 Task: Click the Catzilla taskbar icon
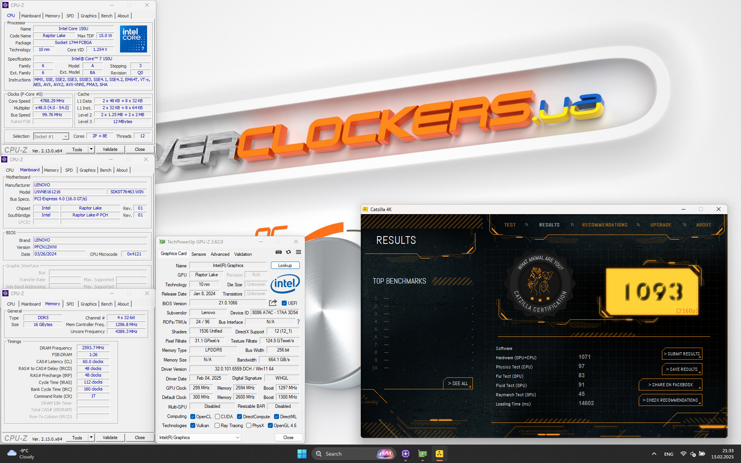440,454
